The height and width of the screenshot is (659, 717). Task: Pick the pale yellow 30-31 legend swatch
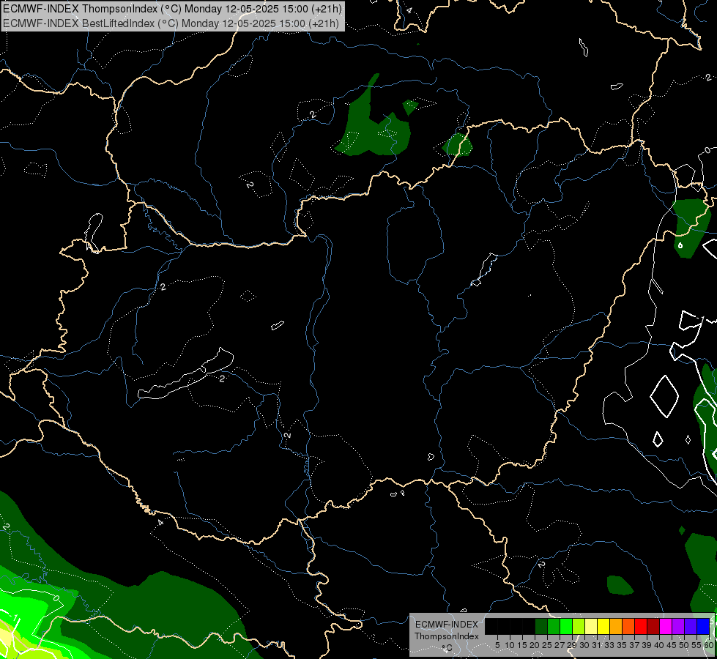pos(591,627)
